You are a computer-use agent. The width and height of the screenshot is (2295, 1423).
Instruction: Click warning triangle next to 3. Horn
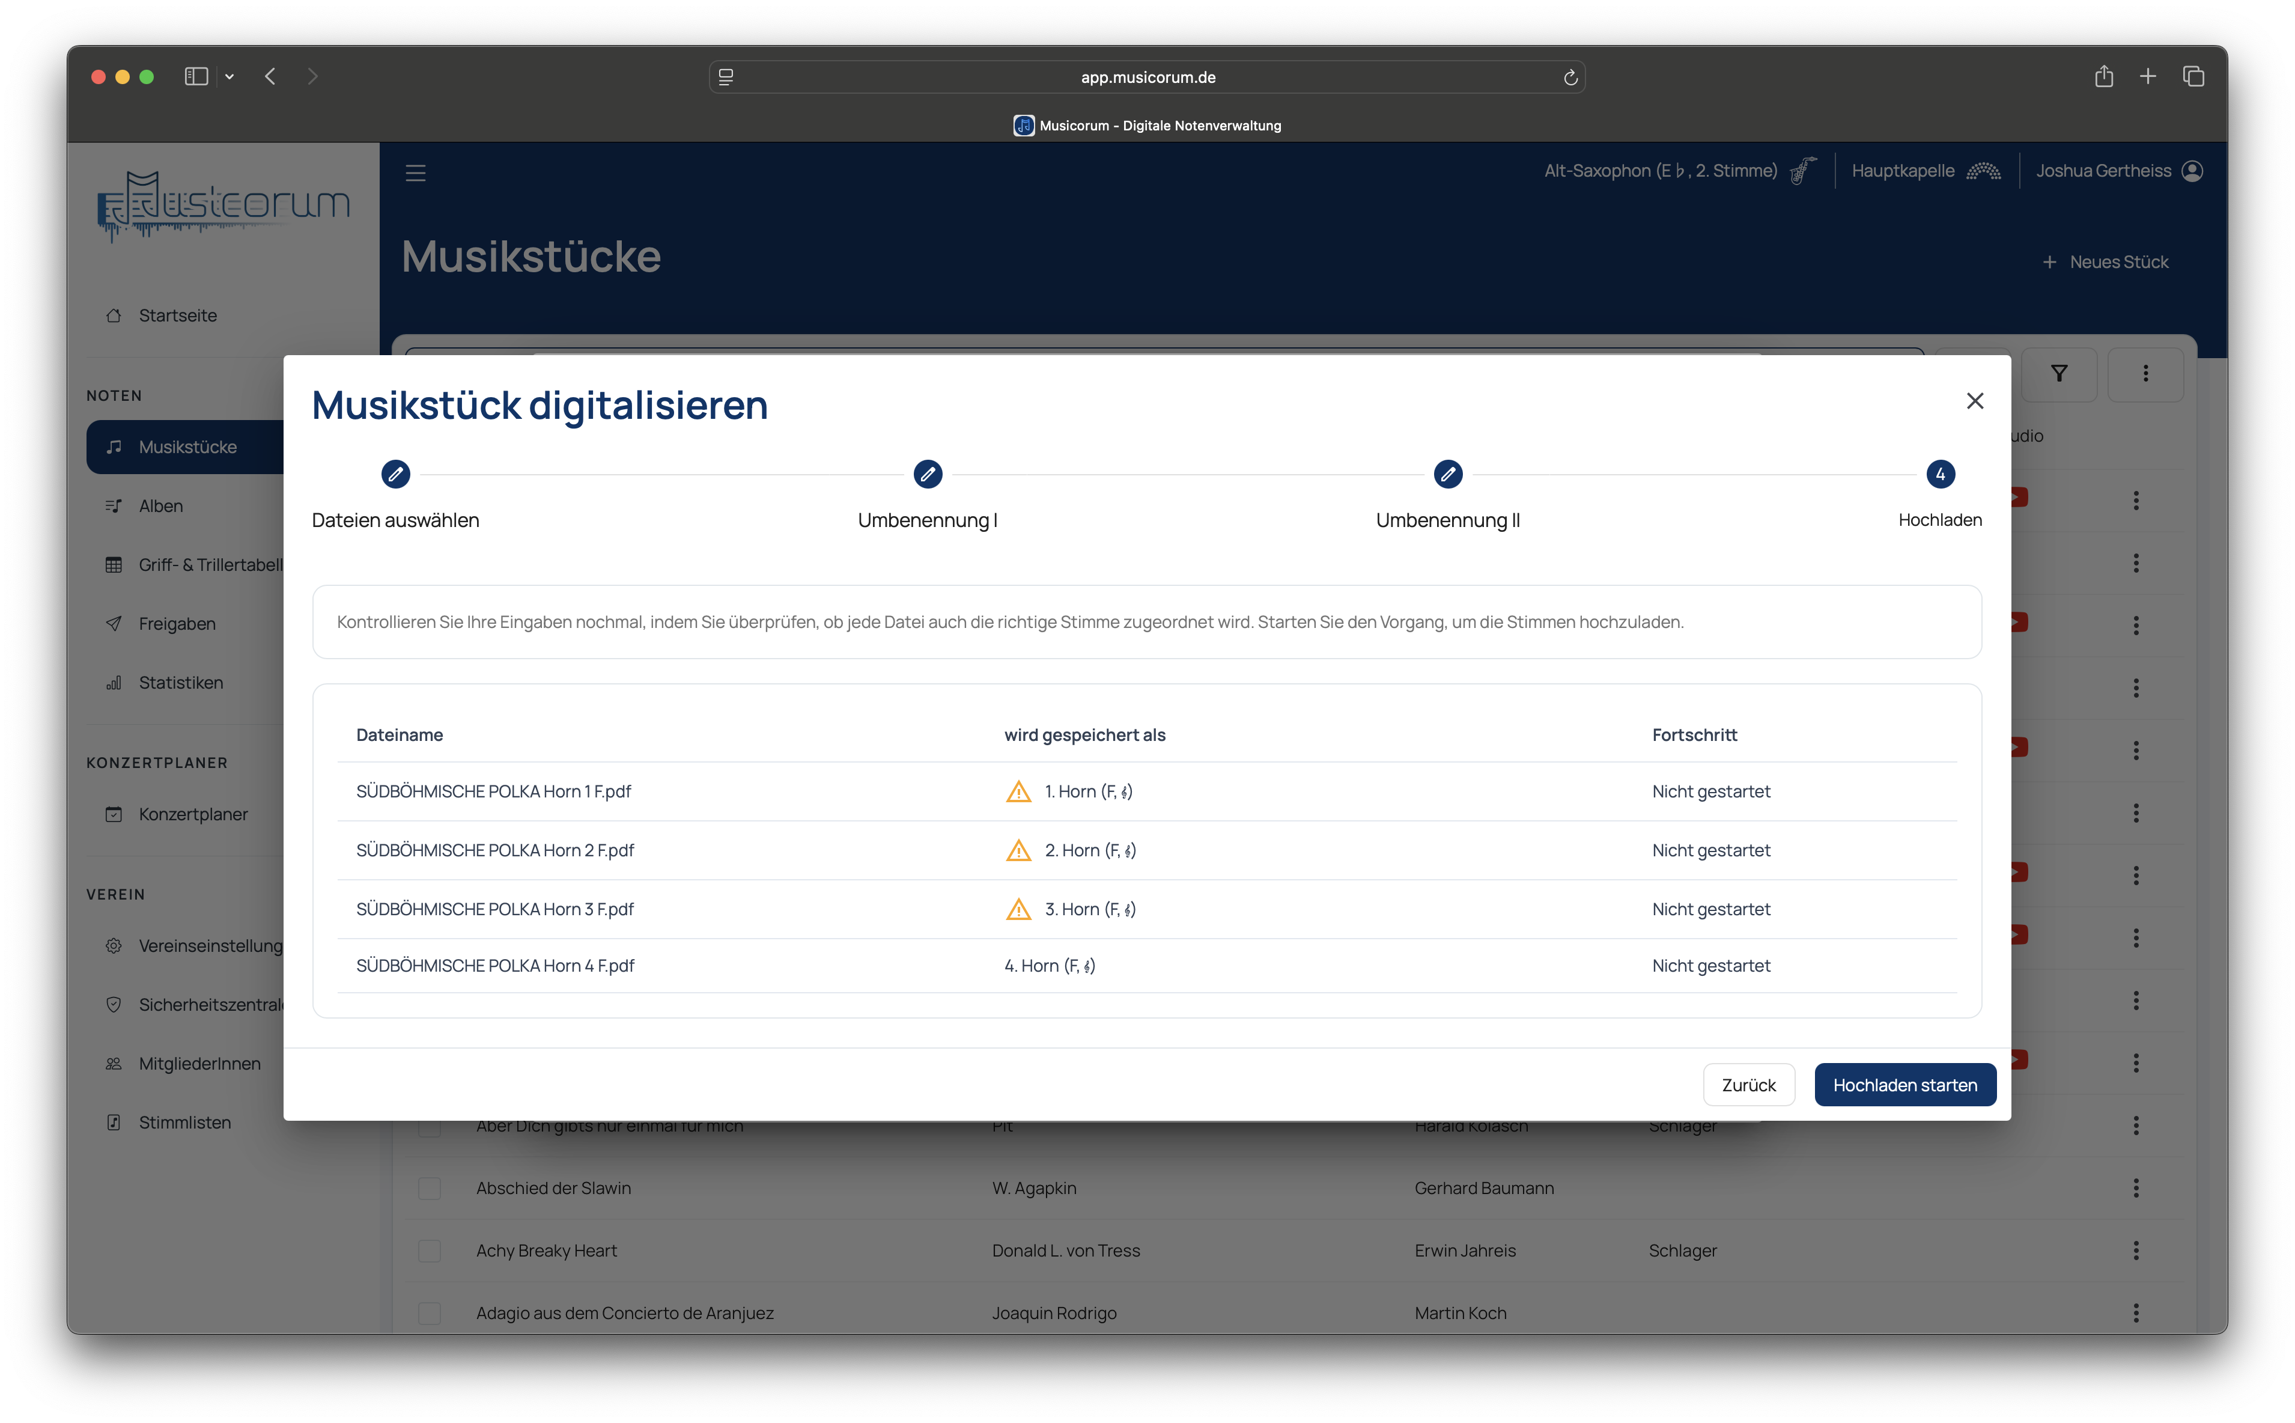click(x=1018, y=909)
